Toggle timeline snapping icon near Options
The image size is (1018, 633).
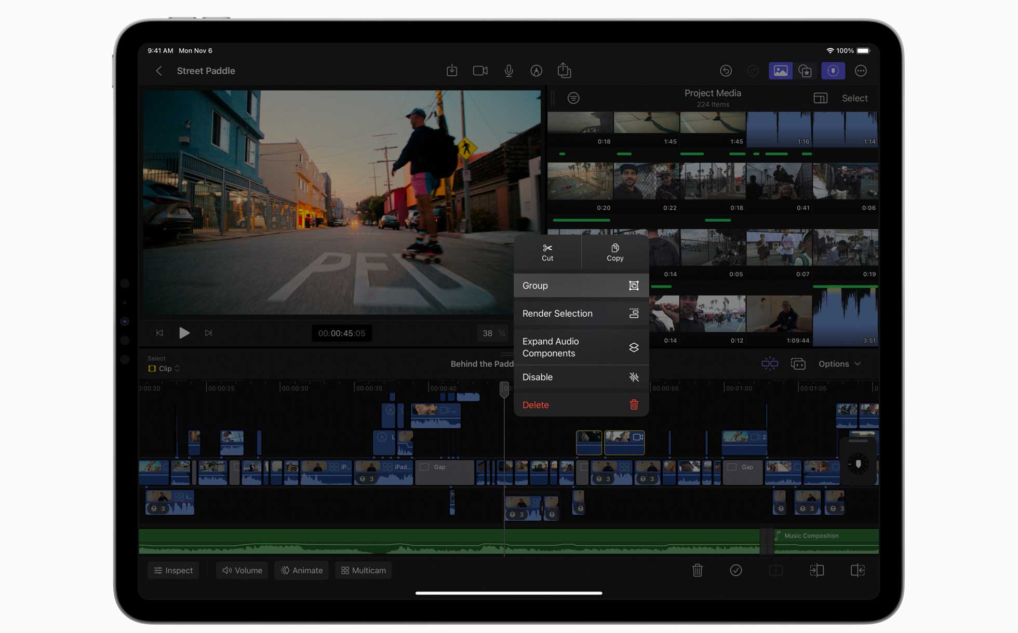pos(769,363)
